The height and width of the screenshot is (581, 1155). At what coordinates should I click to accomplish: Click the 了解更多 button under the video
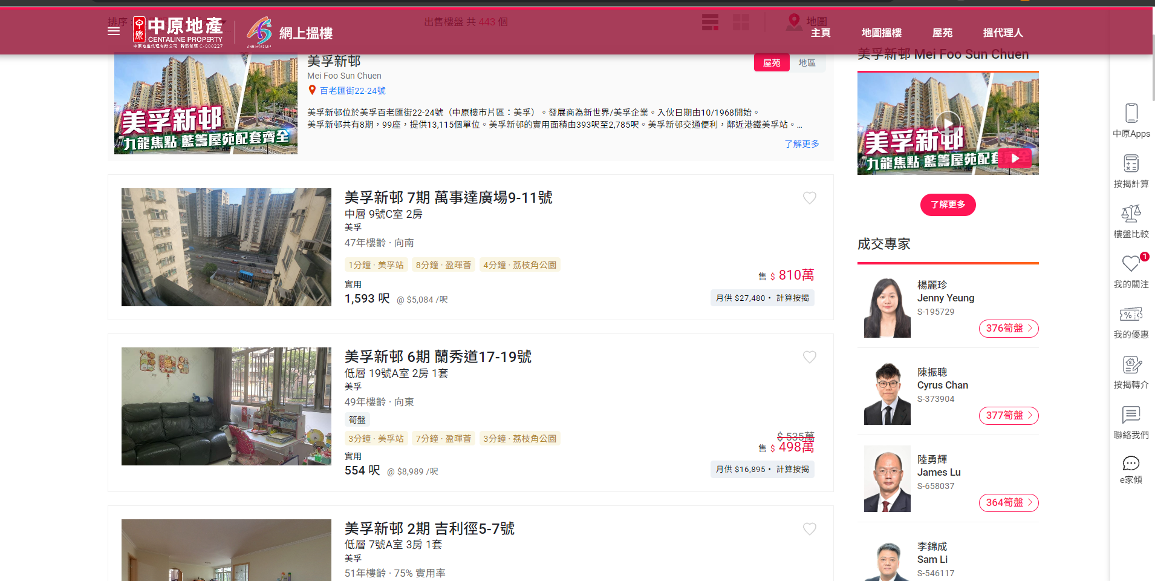(x=947, y=205)
